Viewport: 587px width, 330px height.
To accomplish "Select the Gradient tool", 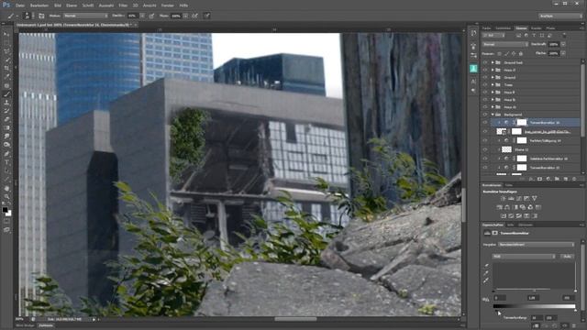I will (6, 128).
